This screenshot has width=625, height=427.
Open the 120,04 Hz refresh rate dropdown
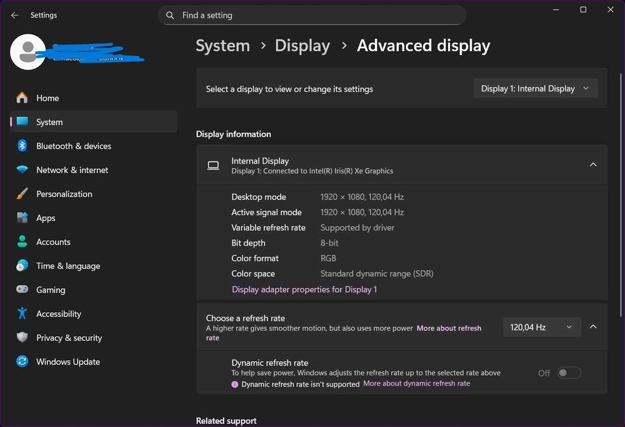[541, 327]
